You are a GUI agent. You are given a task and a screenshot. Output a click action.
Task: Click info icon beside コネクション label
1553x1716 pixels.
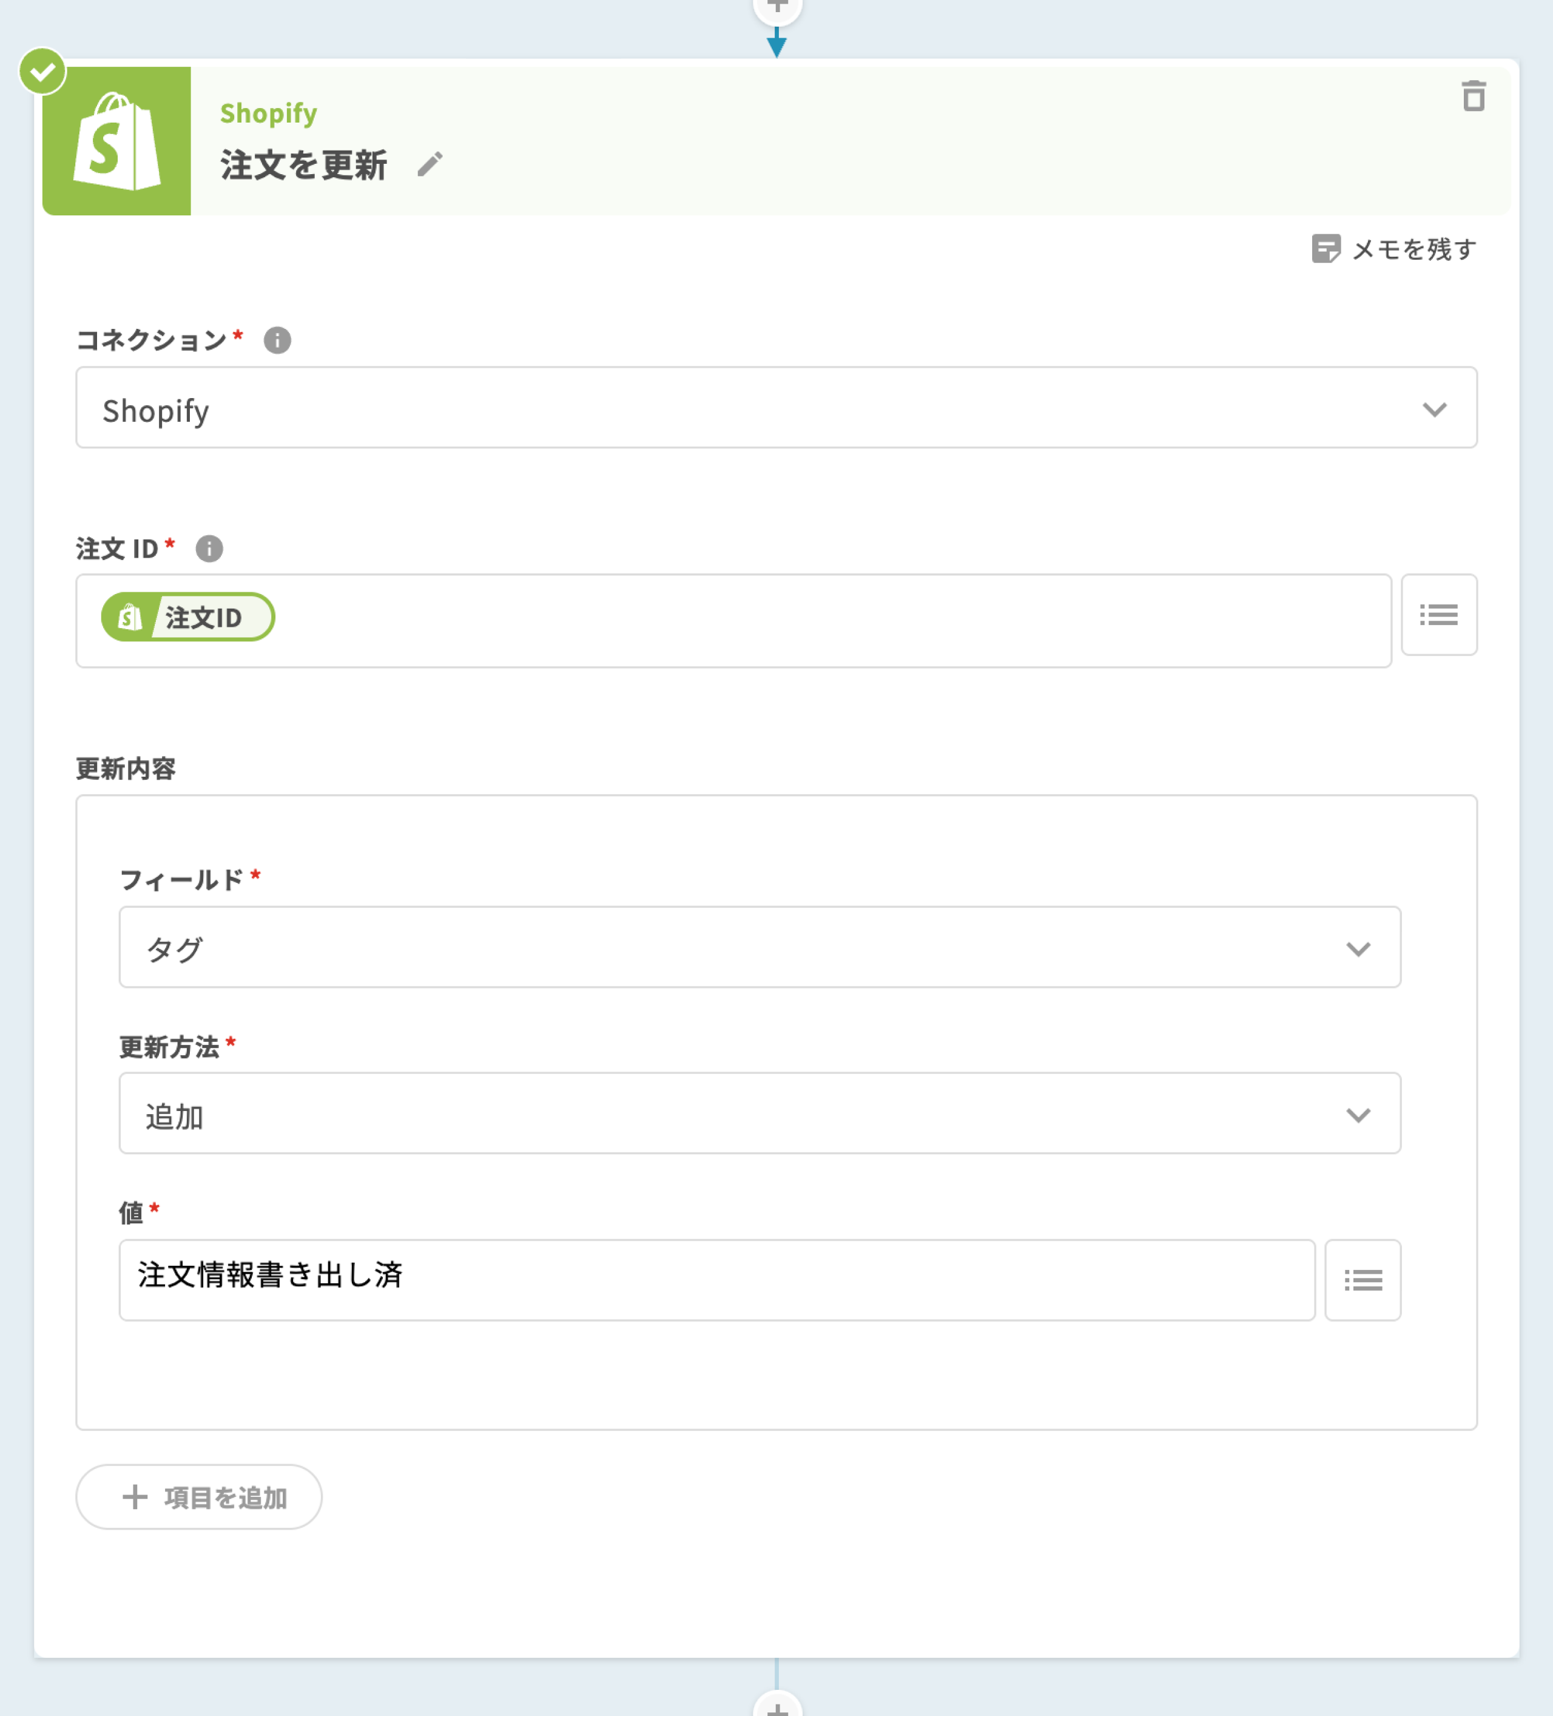click(277, 340)
